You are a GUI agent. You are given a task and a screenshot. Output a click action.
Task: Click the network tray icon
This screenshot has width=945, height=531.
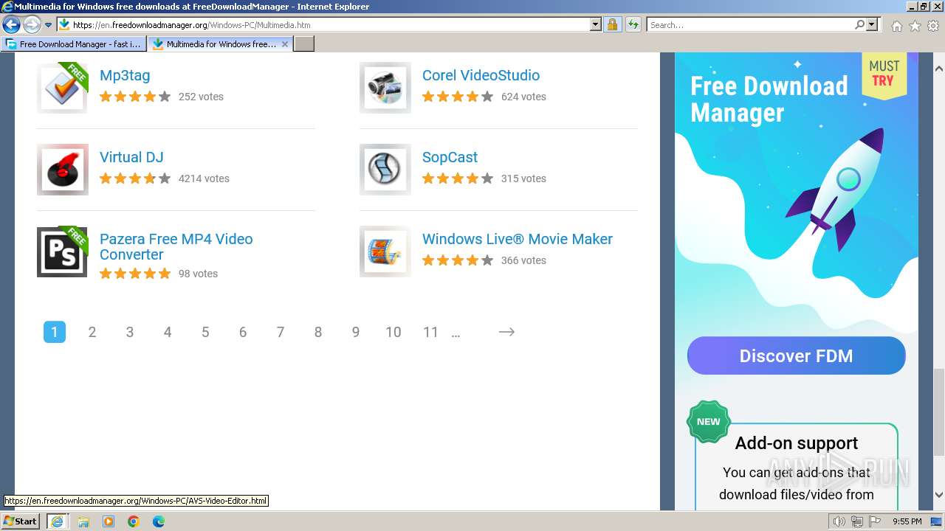(856, 521)
